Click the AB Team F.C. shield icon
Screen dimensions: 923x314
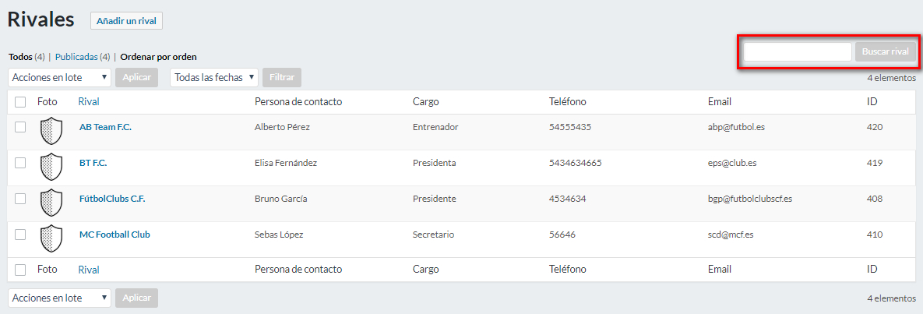pos(51,131)
